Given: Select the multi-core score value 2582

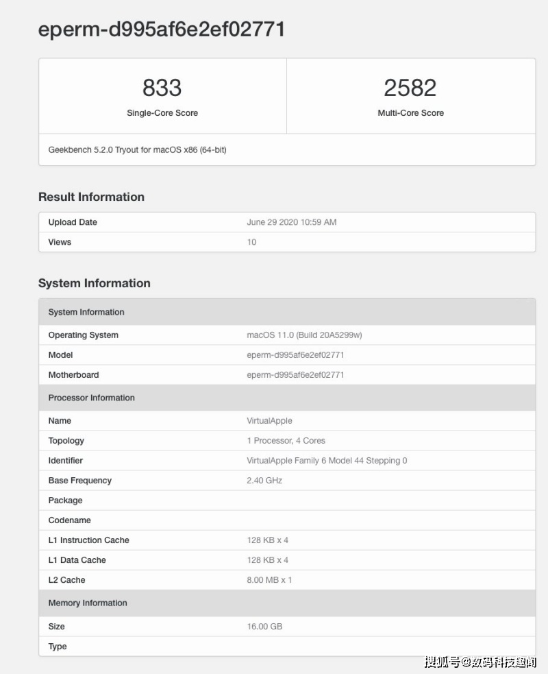Looking at the screenshot, I should pyautogui.click(x=410, y=88).
